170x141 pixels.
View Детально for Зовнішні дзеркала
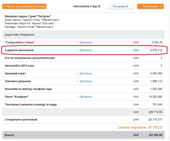coord(86,81)
